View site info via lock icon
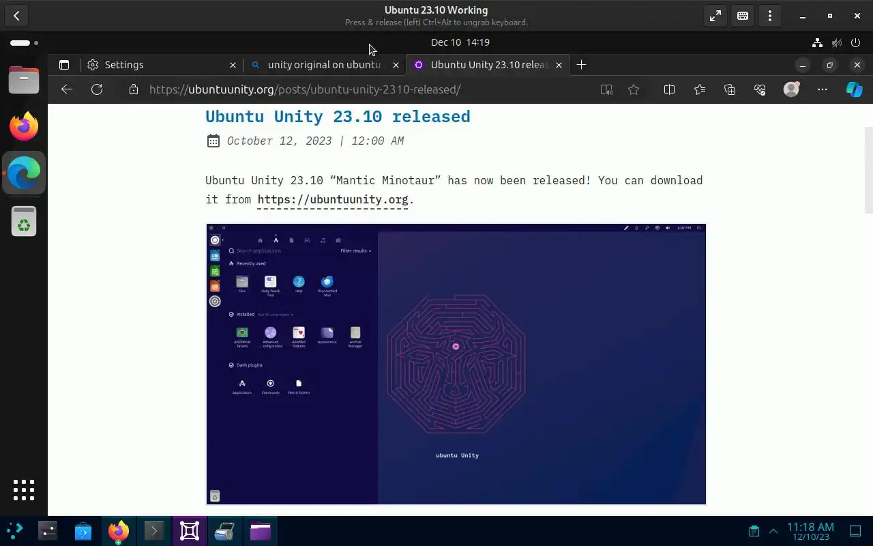 pyautogui.click(x=134, y=89)
